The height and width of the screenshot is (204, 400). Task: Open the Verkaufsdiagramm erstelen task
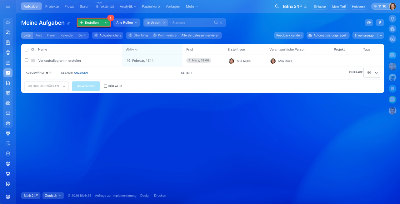60,61
